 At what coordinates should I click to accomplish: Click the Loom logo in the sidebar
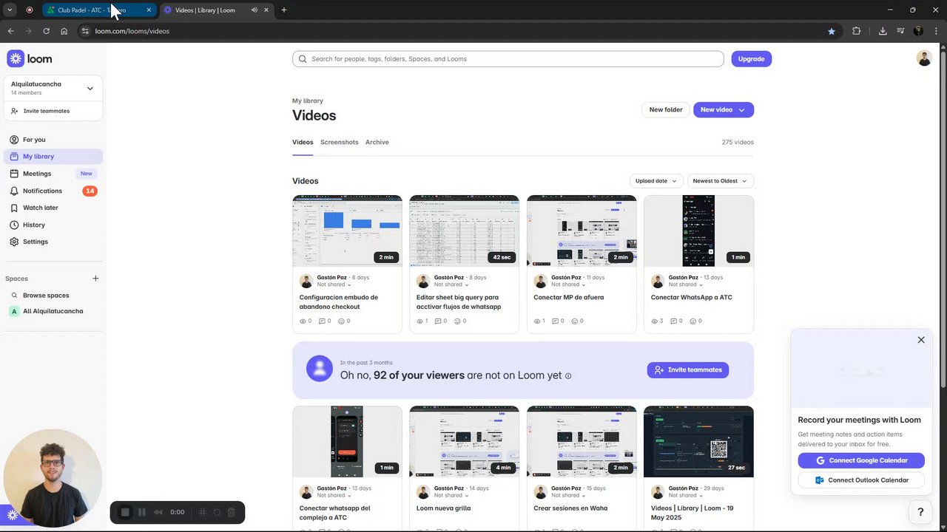click(30, 59)
